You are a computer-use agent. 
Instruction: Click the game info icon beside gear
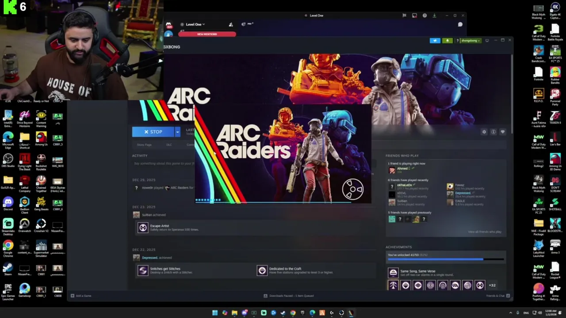coord(493,132)
